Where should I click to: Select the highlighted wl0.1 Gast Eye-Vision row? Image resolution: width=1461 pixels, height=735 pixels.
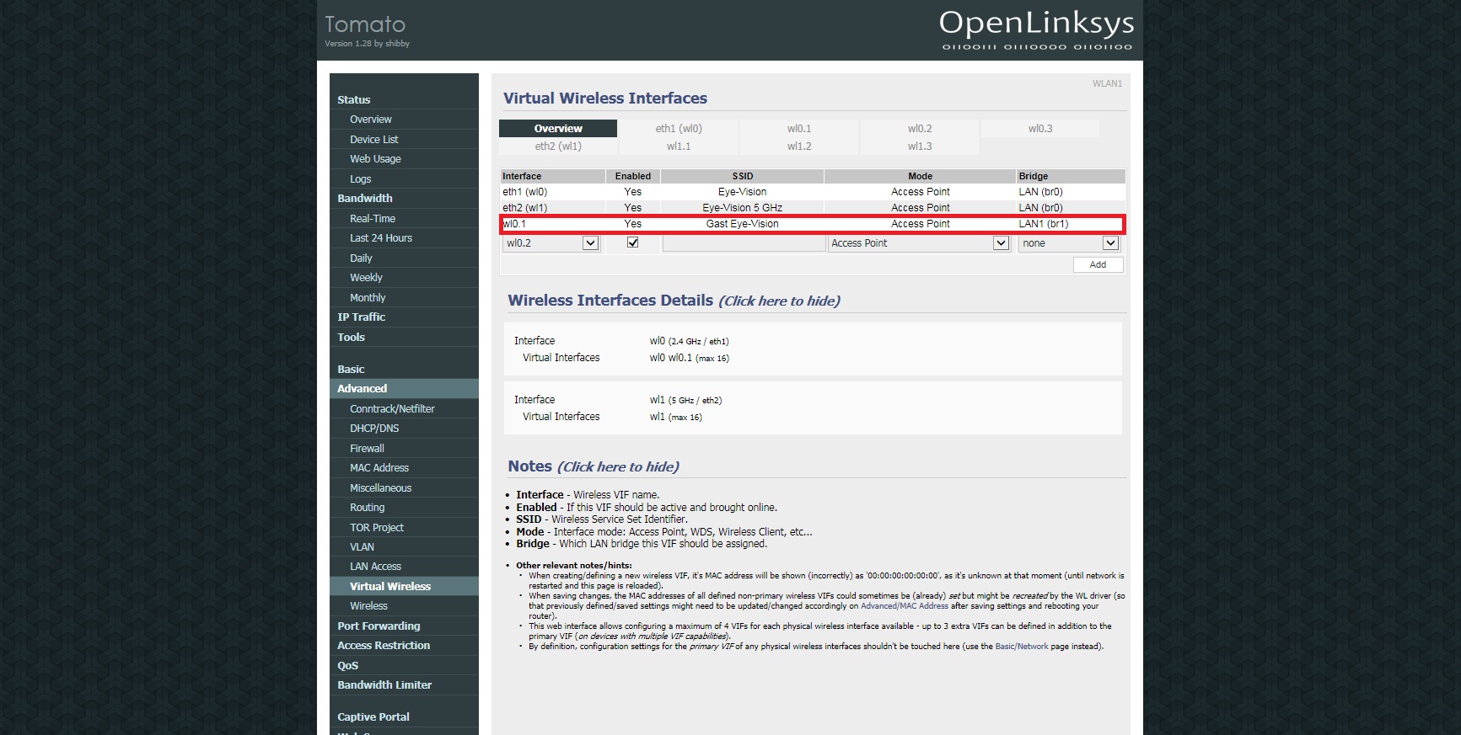[x=812, y=224]
